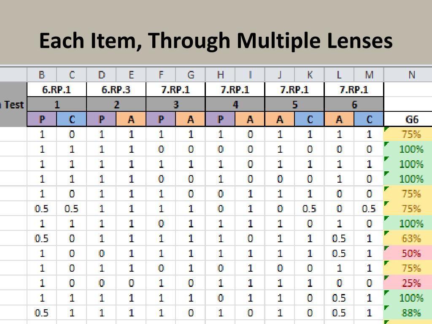Select the G6 column label cell
This screenshot has width=432, height=324.
tap(411, 119)
